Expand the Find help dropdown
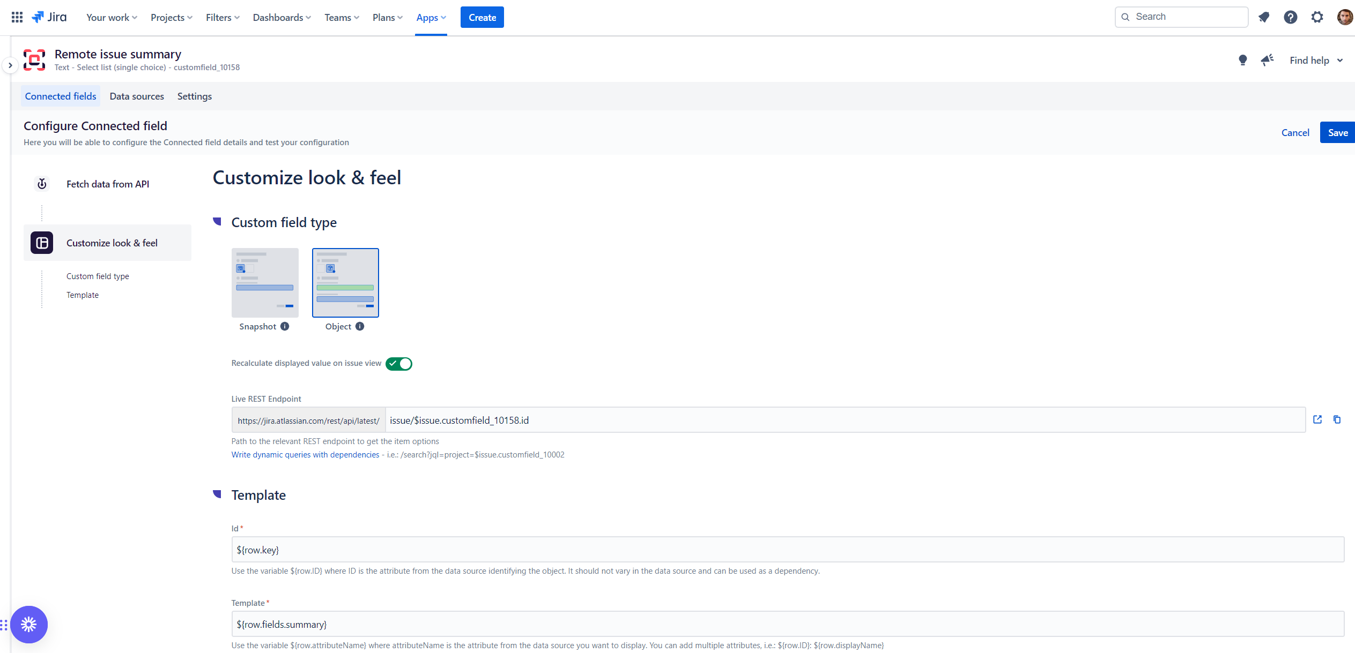Screen dimensions: 1355x653 click(1316, 61)
